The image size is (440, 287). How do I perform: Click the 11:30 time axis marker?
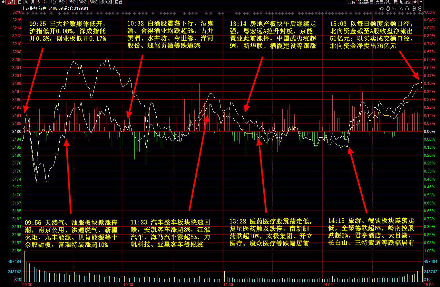228,285
